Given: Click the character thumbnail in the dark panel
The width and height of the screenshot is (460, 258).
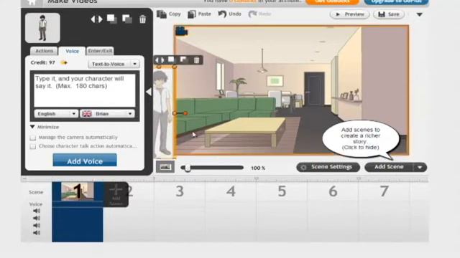Looking at the screenshot, I should (42, 28).
